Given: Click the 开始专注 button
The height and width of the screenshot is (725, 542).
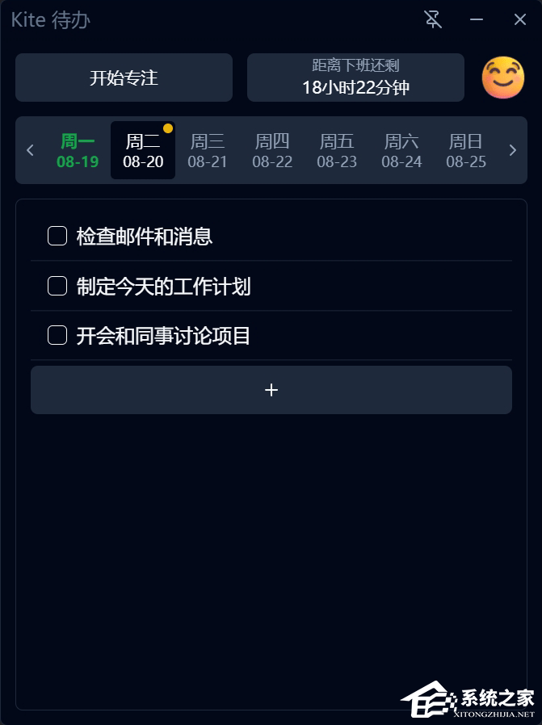Looking at the screenshot, I should coord(123,78).
